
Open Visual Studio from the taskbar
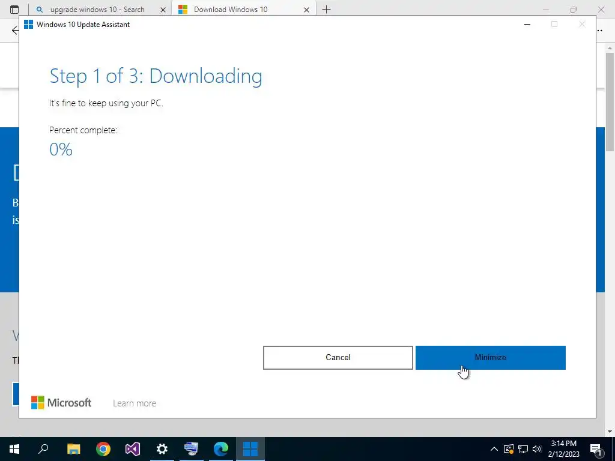[x=133, y=449]
